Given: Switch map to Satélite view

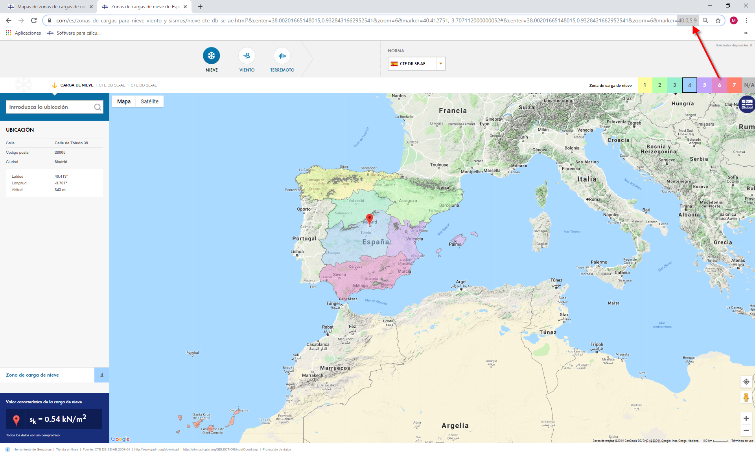Looking at the screenshot, I should click(x=149, y=101).
